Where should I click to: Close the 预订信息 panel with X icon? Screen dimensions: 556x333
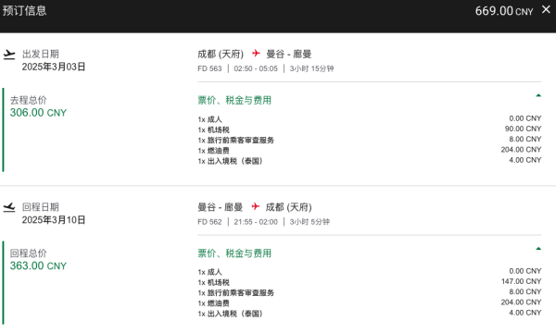coord(546,9)
